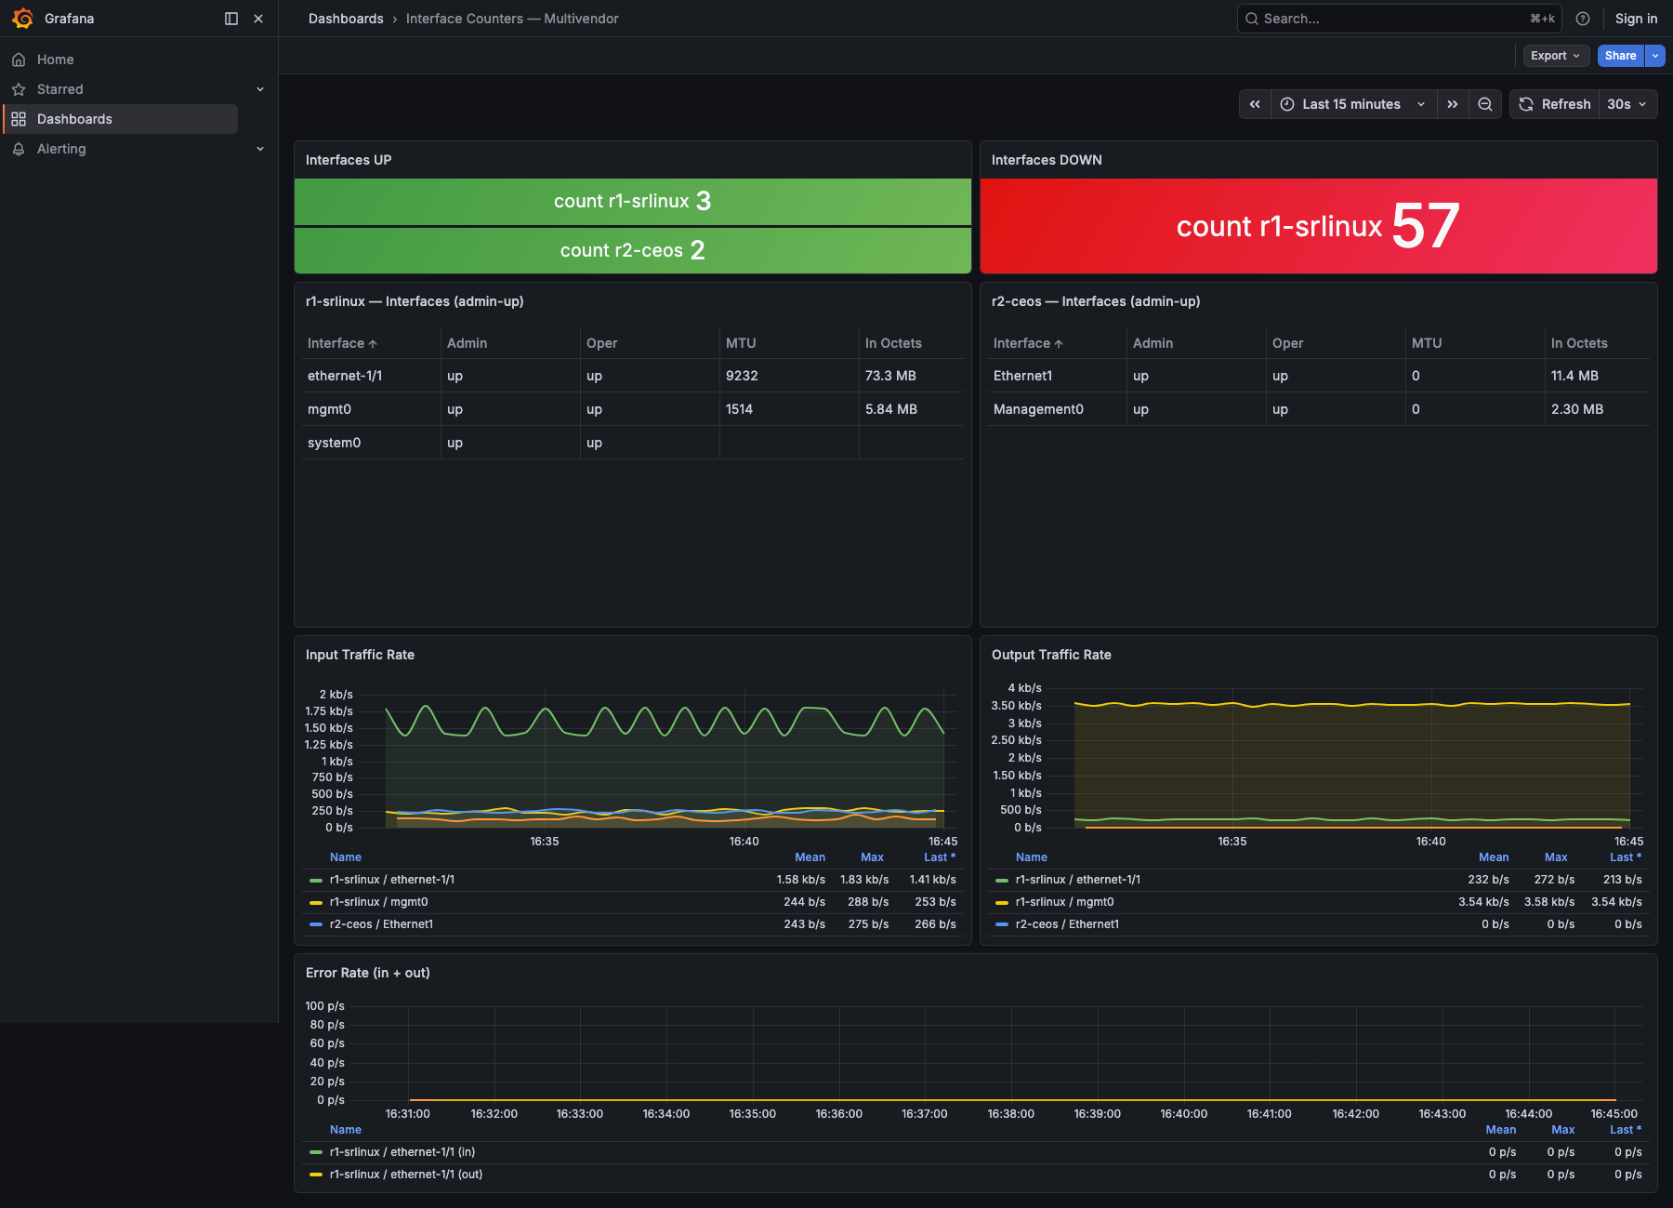Sort Input Traffic legend by Mean
Image resolution: width=1673 pixels, height=1208 pixels.
[810, 857]
